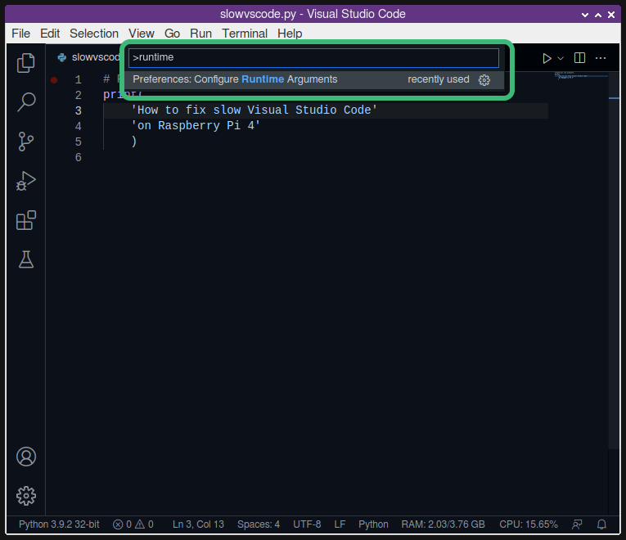The image size is (626, 540).
Task: Open the View menu
Action: click(x=142, y=34)
